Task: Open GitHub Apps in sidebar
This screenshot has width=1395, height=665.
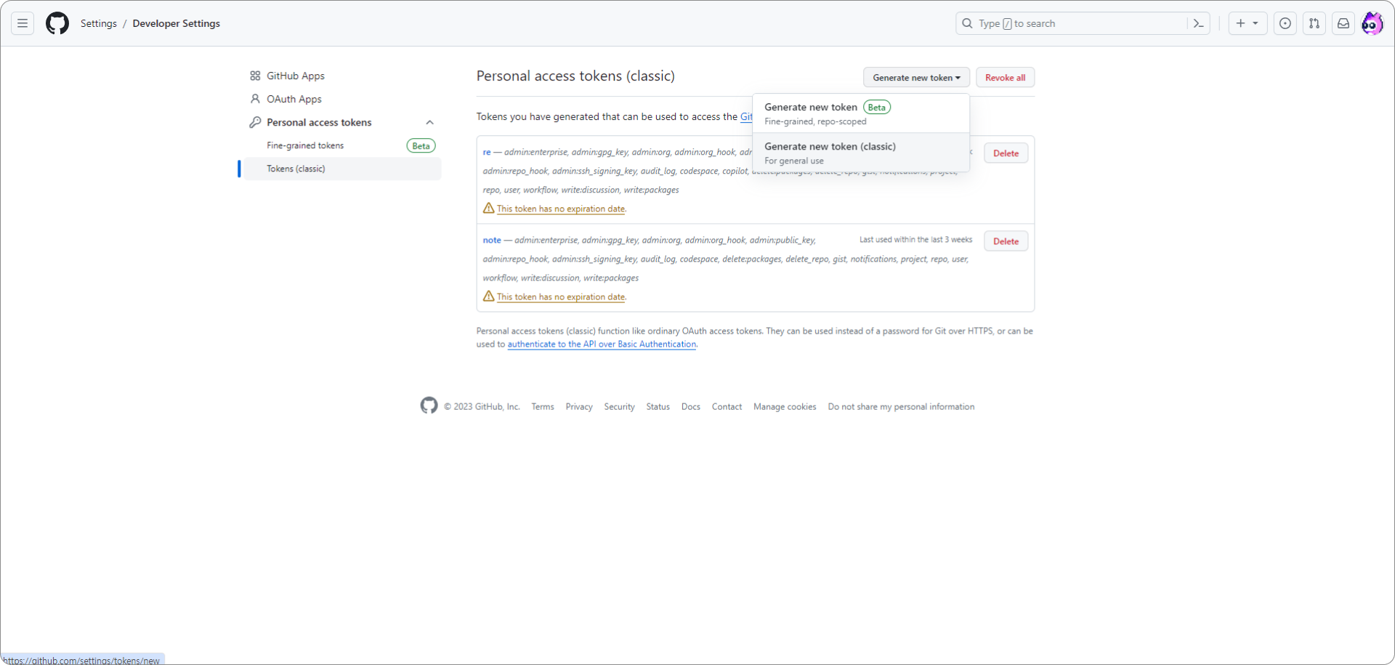Action: (x=295, y=76)
